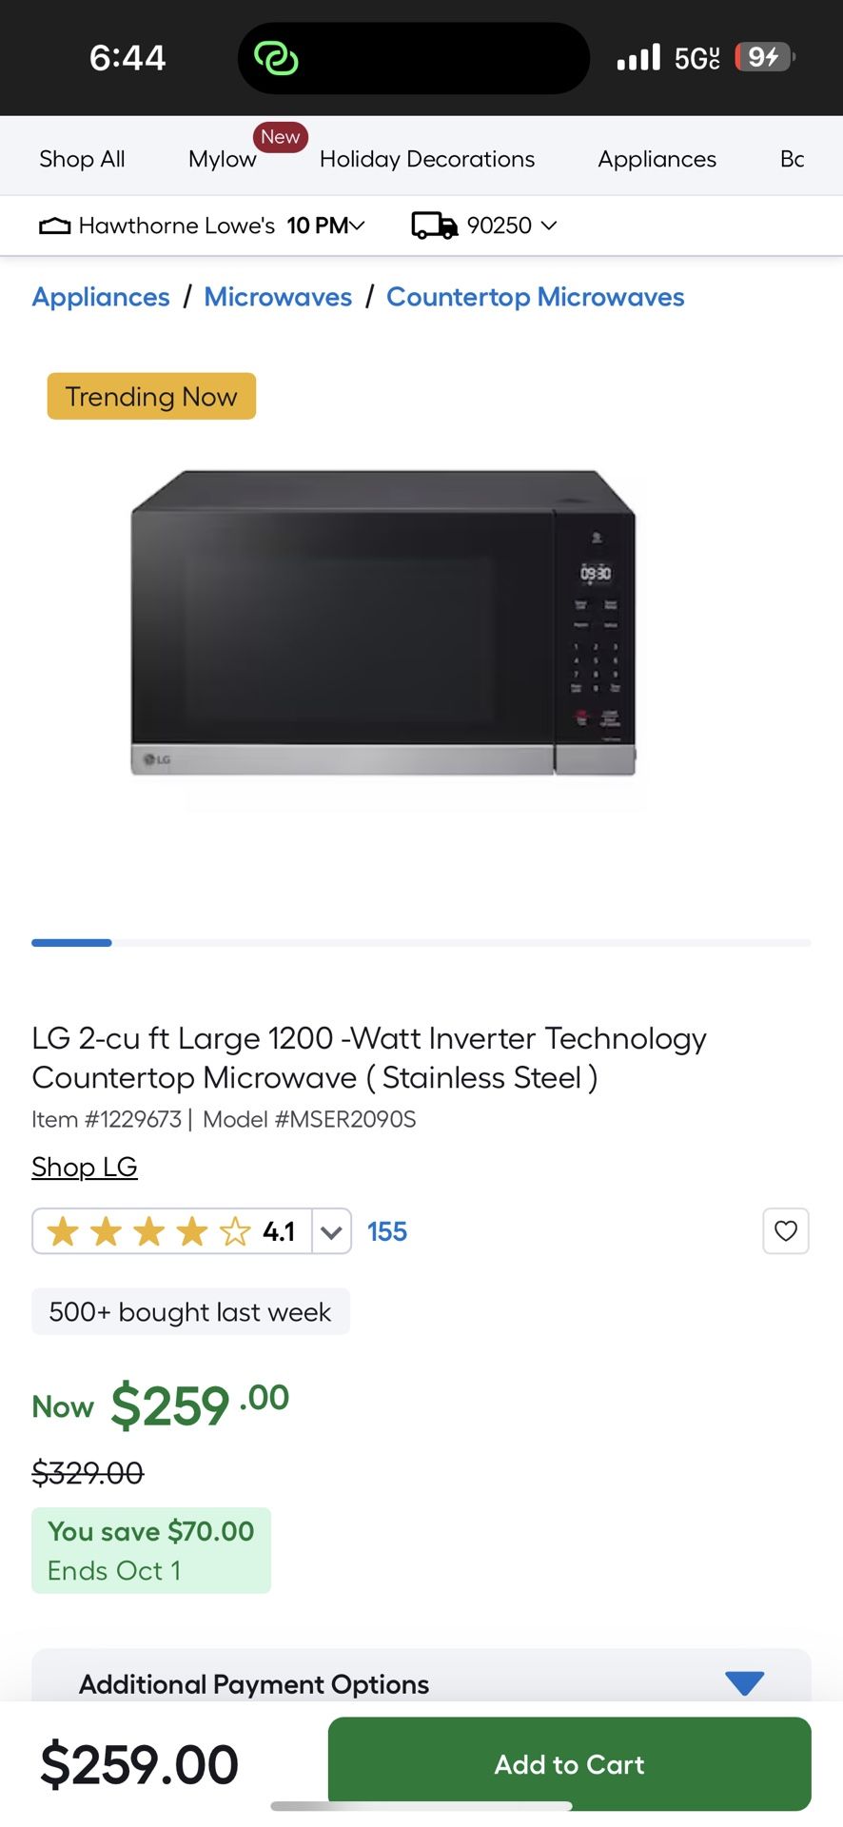The width and height of the screenshot is (843, 1827).
Task: Tap the battery indicator icon
Action: coord(765,57)
